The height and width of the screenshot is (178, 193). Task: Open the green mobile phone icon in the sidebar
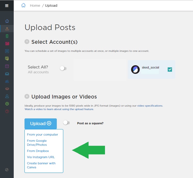(x=7, y=36)
